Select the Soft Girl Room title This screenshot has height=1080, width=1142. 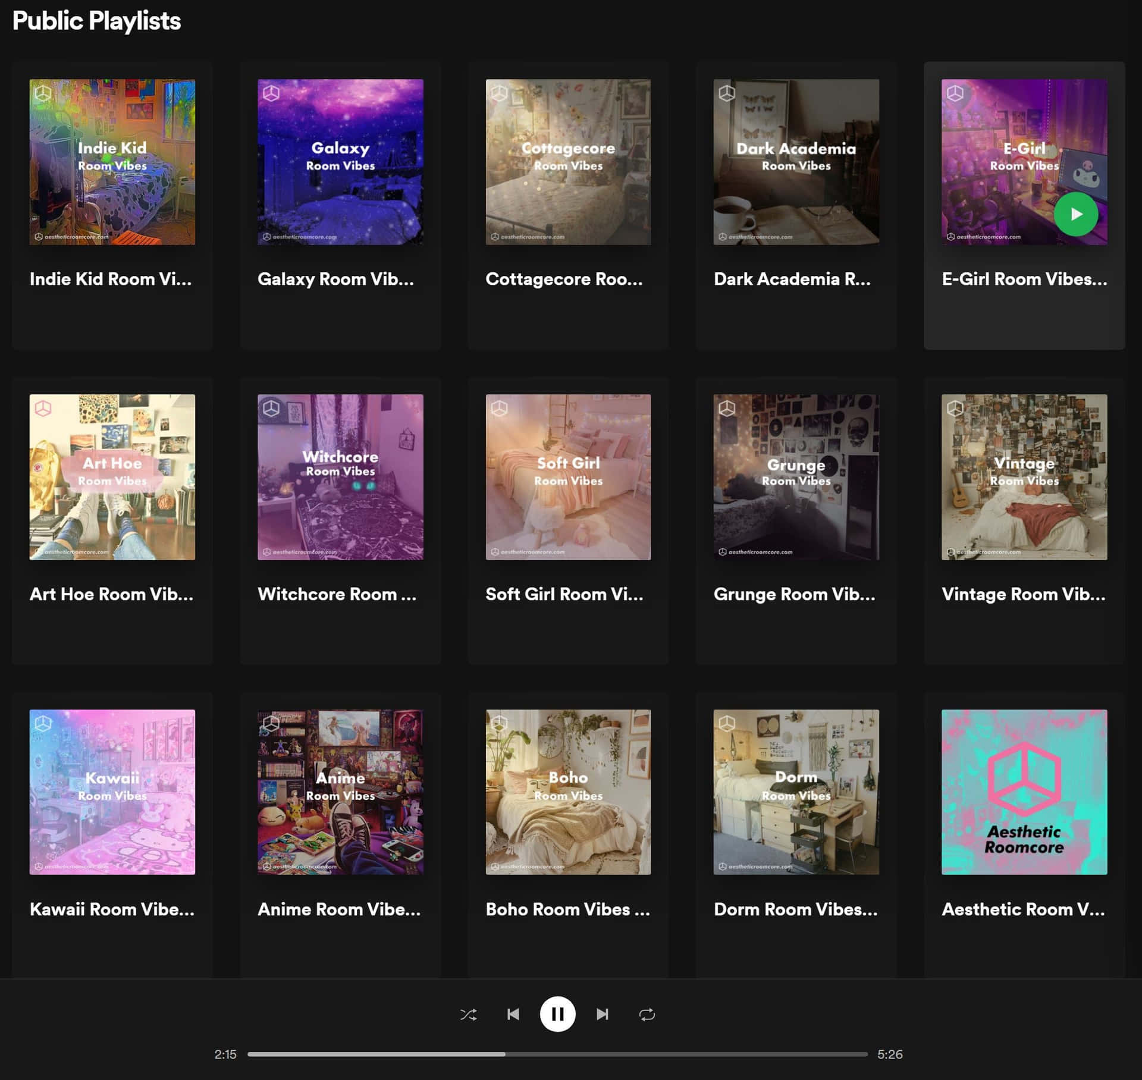564,594
